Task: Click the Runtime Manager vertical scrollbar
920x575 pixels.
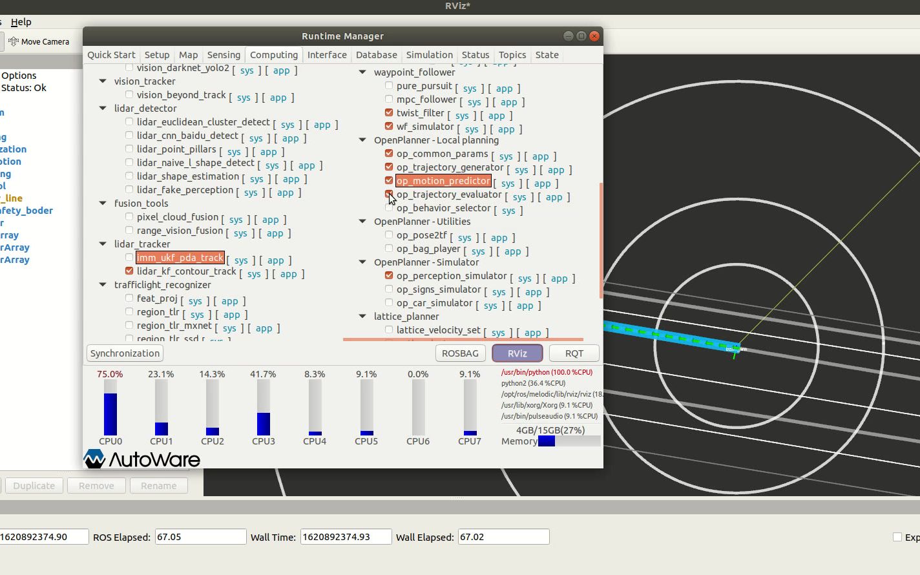Action: click(x=601, y=240)
